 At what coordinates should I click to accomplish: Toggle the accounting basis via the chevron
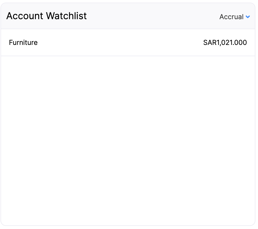(247, 17)
